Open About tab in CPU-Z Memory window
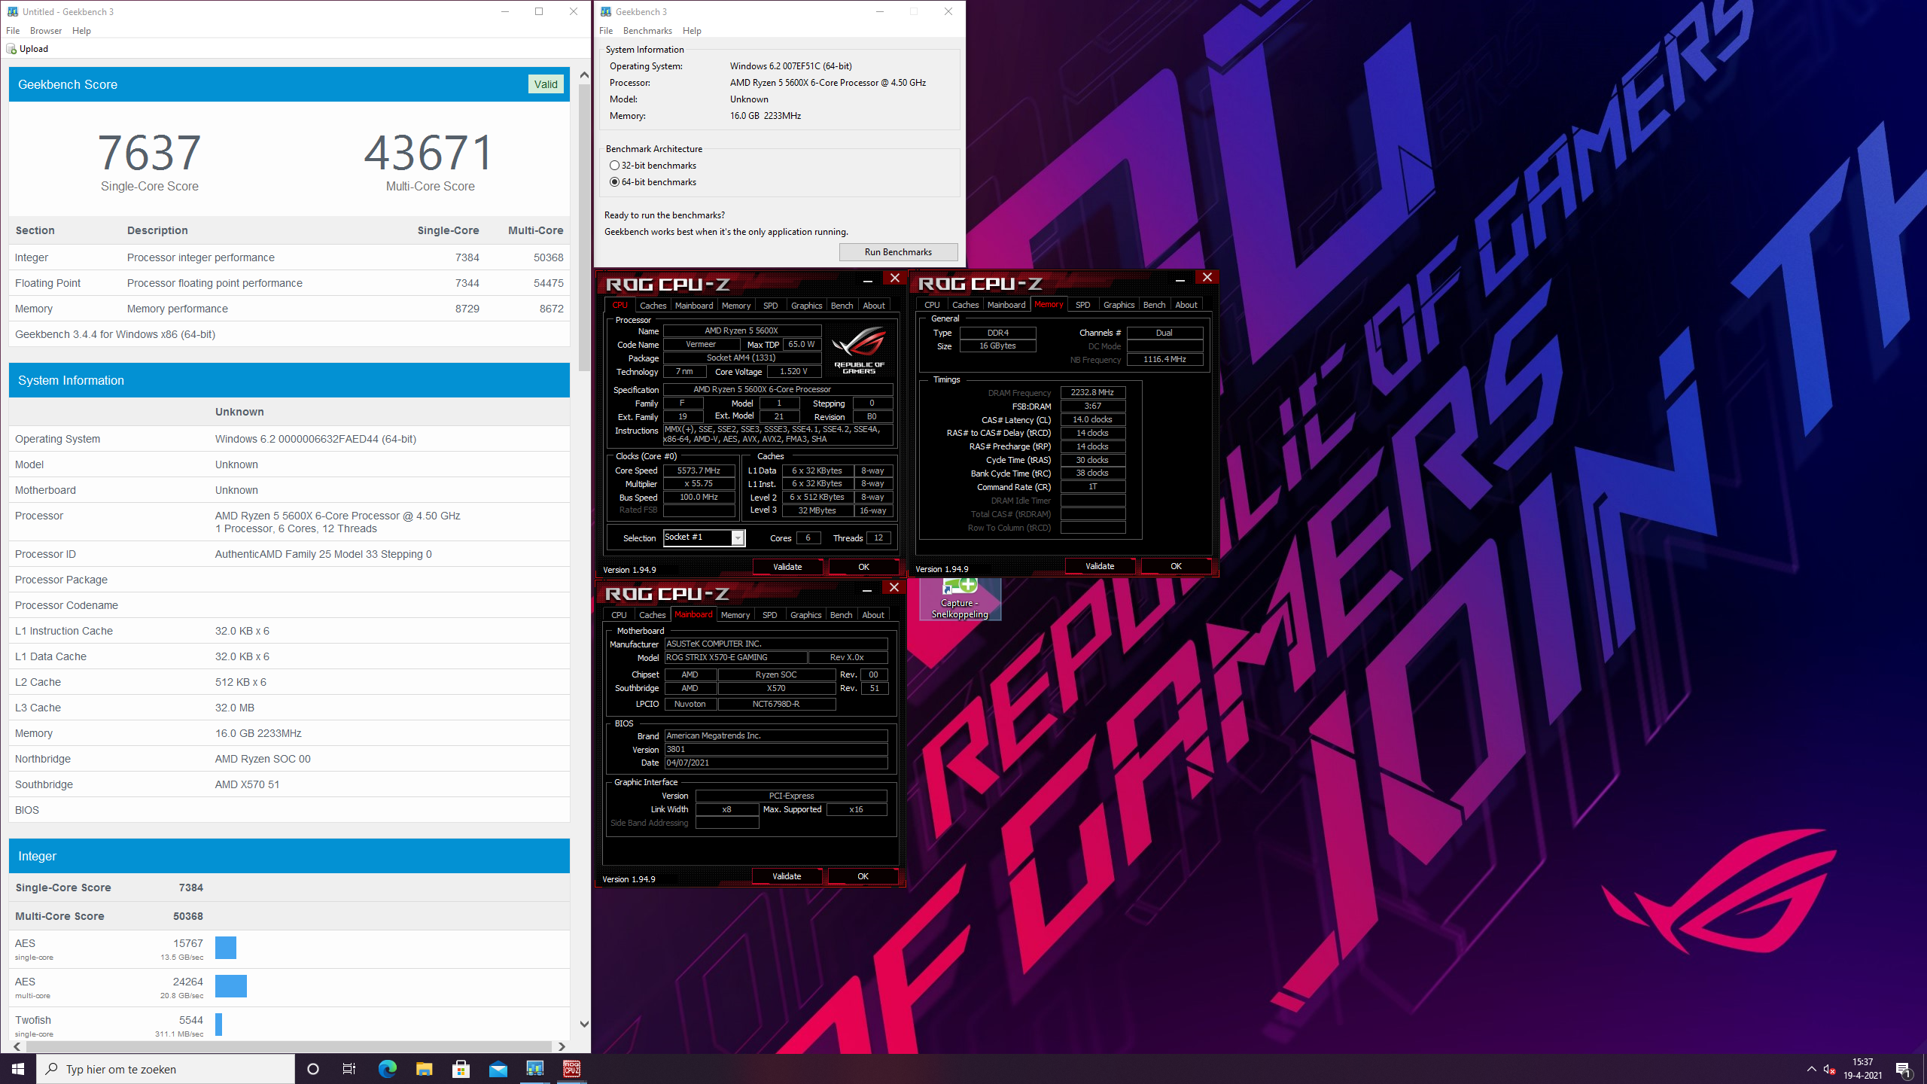Viewport: 1927px width, 1084px height. [1186, 305]
